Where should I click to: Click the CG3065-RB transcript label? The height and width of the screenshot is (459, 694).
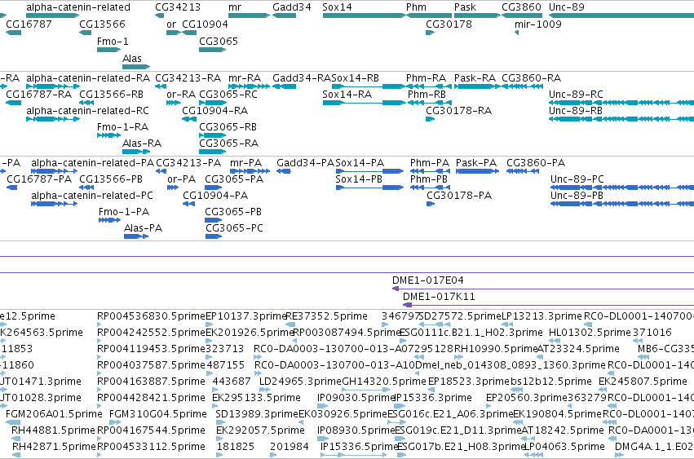click(228, 127)
